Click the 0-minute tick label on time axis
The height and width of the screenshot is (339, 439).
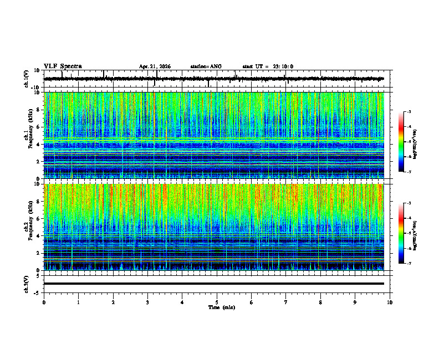44,302
